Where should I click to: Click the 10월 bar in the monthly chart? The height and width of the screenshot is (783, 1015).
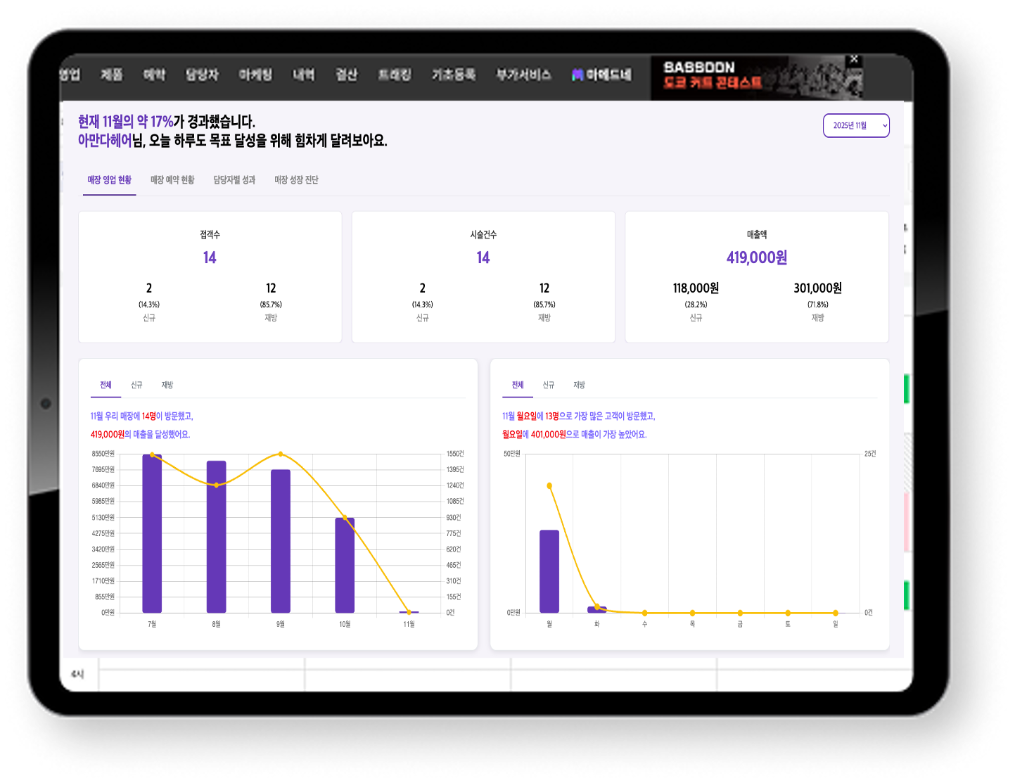pos(345,565)
